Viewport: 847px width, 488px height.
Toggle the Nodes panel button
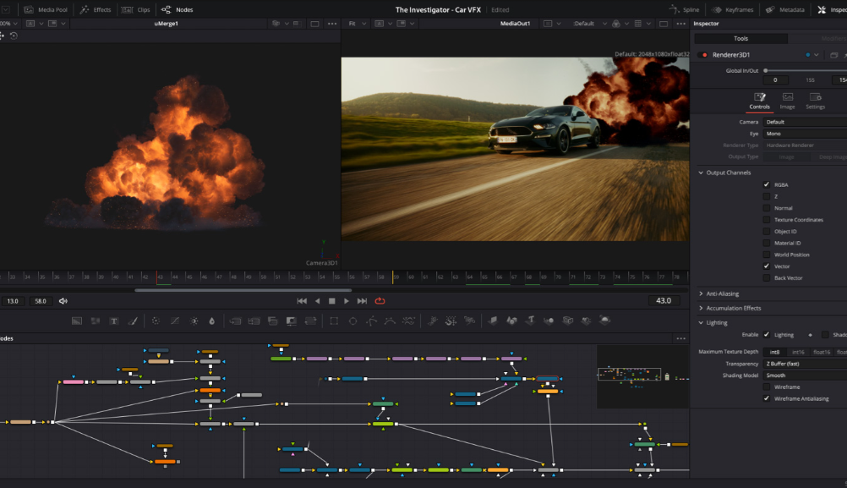pyautogui.click(x=177, y=9)
